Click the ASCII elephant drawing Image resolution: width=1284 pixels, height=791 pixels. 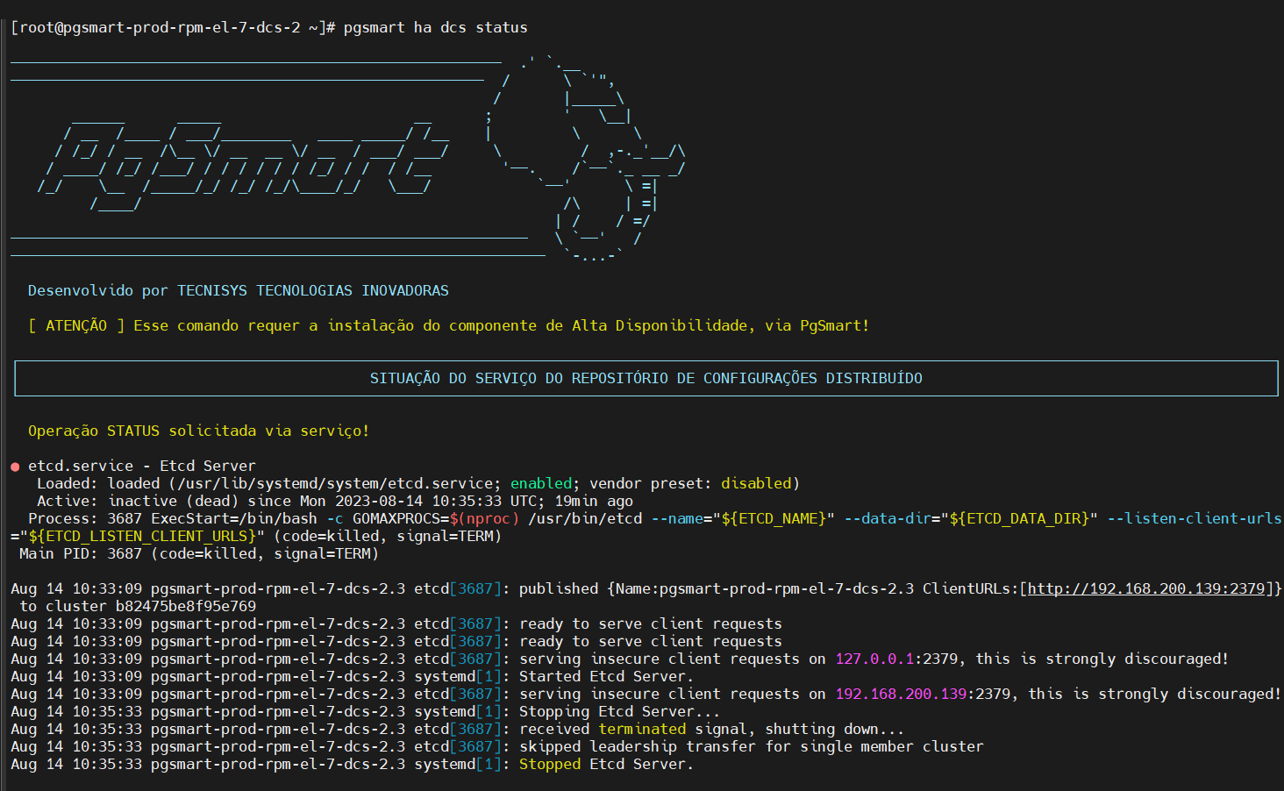583,158
